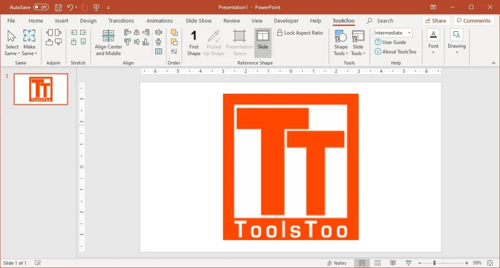Switch to the Developer tab
Viewport: 500px width, 268px height.
(286, 21)
